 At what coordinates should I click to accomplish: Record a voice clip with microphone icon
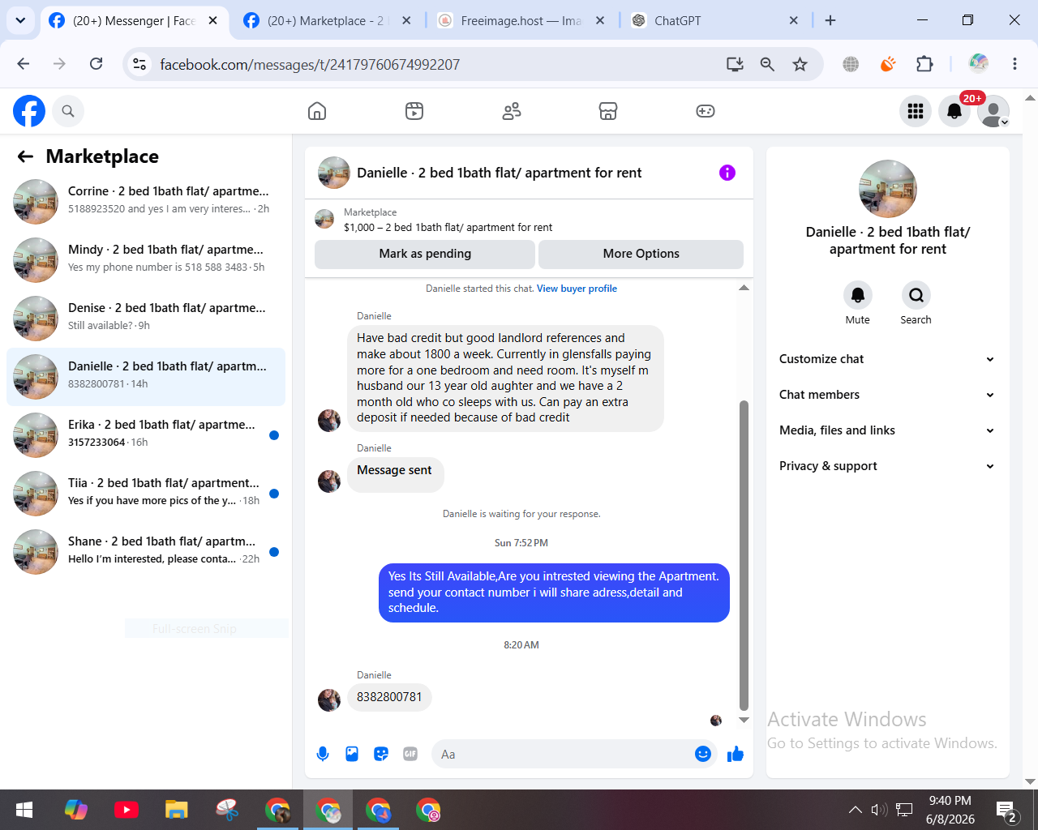coord(323,754)
